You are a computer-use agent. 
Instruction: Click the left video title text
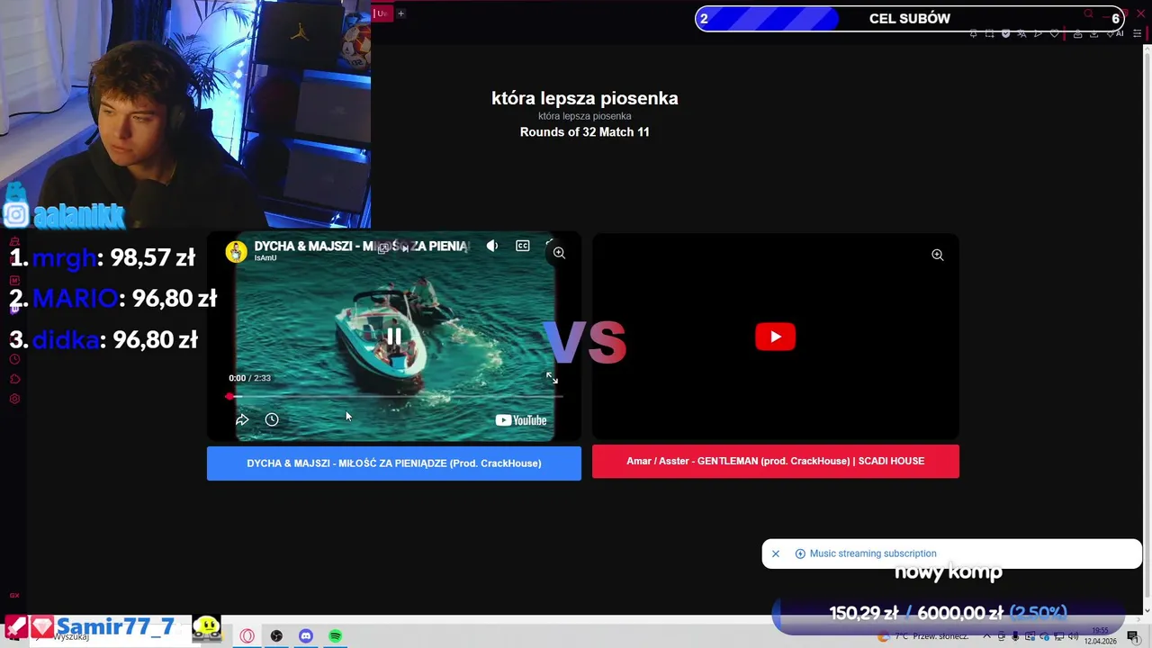pos(362,246)
